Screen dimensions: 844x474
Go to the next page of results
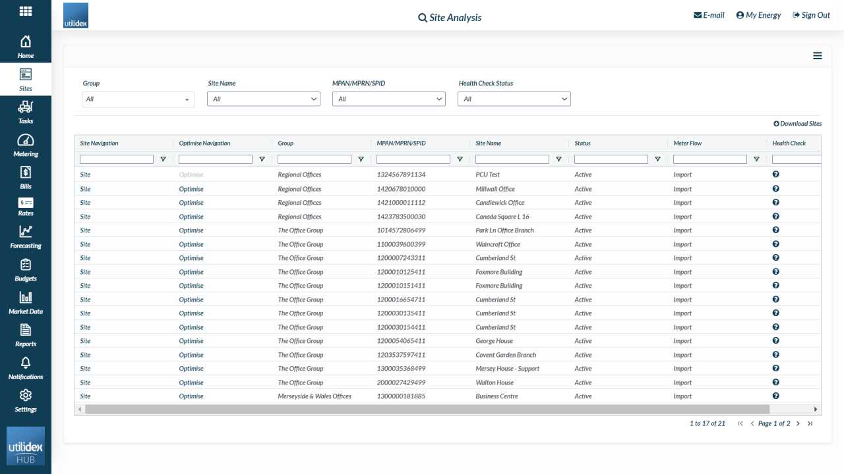tap(798, 423)
